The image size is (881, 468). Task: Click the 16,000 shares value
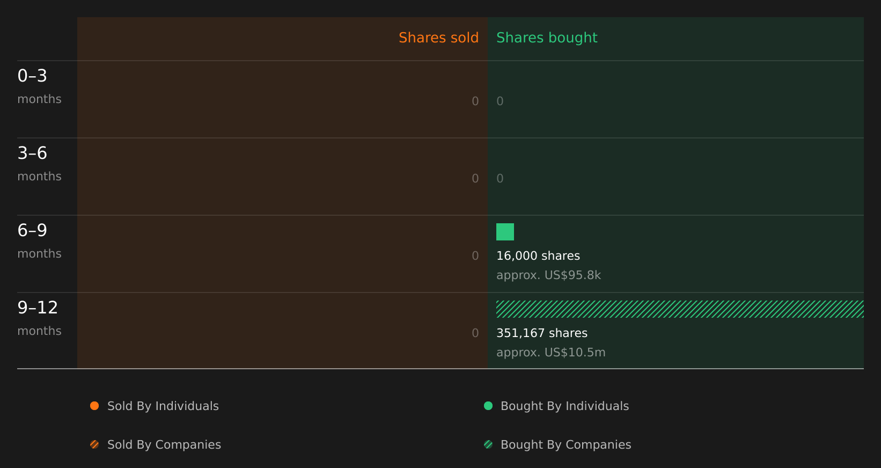(x=538, y=256)
